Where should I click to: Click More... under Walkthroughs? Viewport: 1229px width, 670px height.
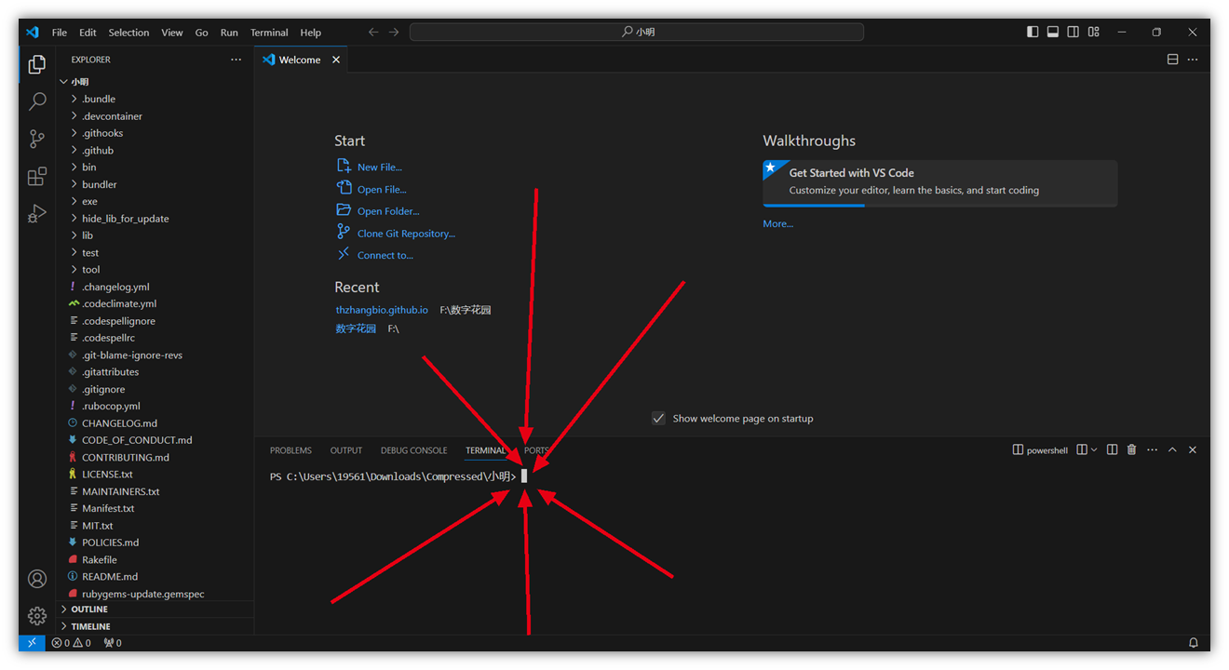[778, 223]
